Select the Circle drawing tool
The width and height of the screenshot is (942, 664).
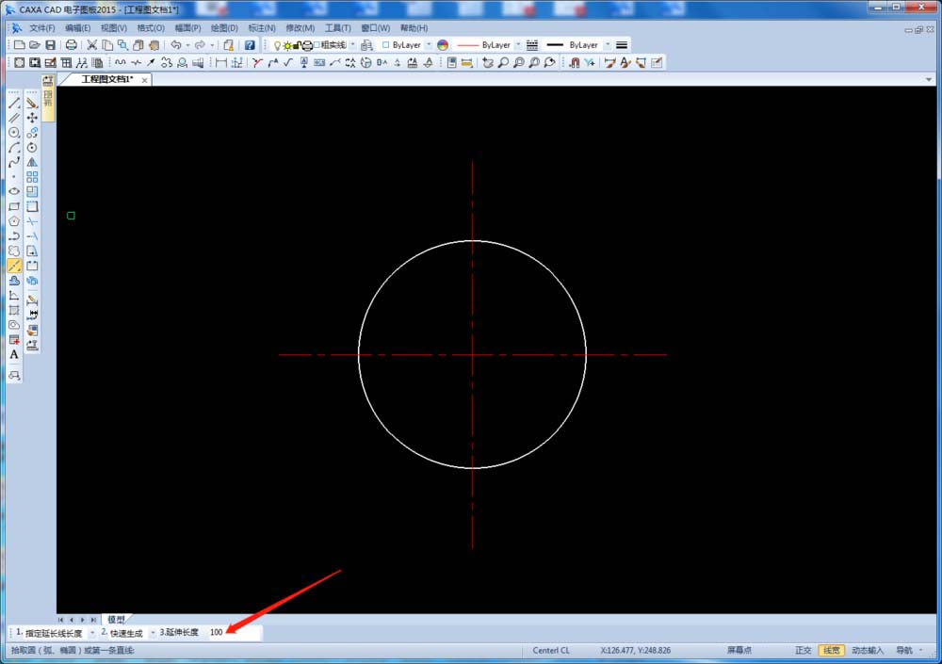pos(14,132)
